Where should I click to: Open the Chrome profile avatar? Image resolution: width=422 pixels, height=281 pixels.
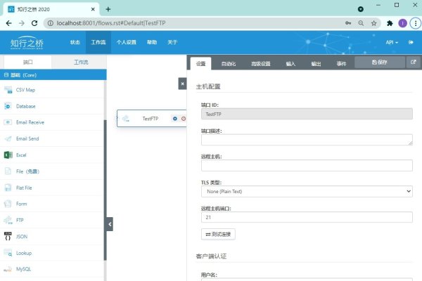[x=402, y=23]
